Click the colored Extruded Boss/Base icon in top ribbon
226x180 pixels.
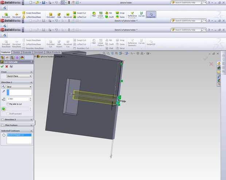6,15
